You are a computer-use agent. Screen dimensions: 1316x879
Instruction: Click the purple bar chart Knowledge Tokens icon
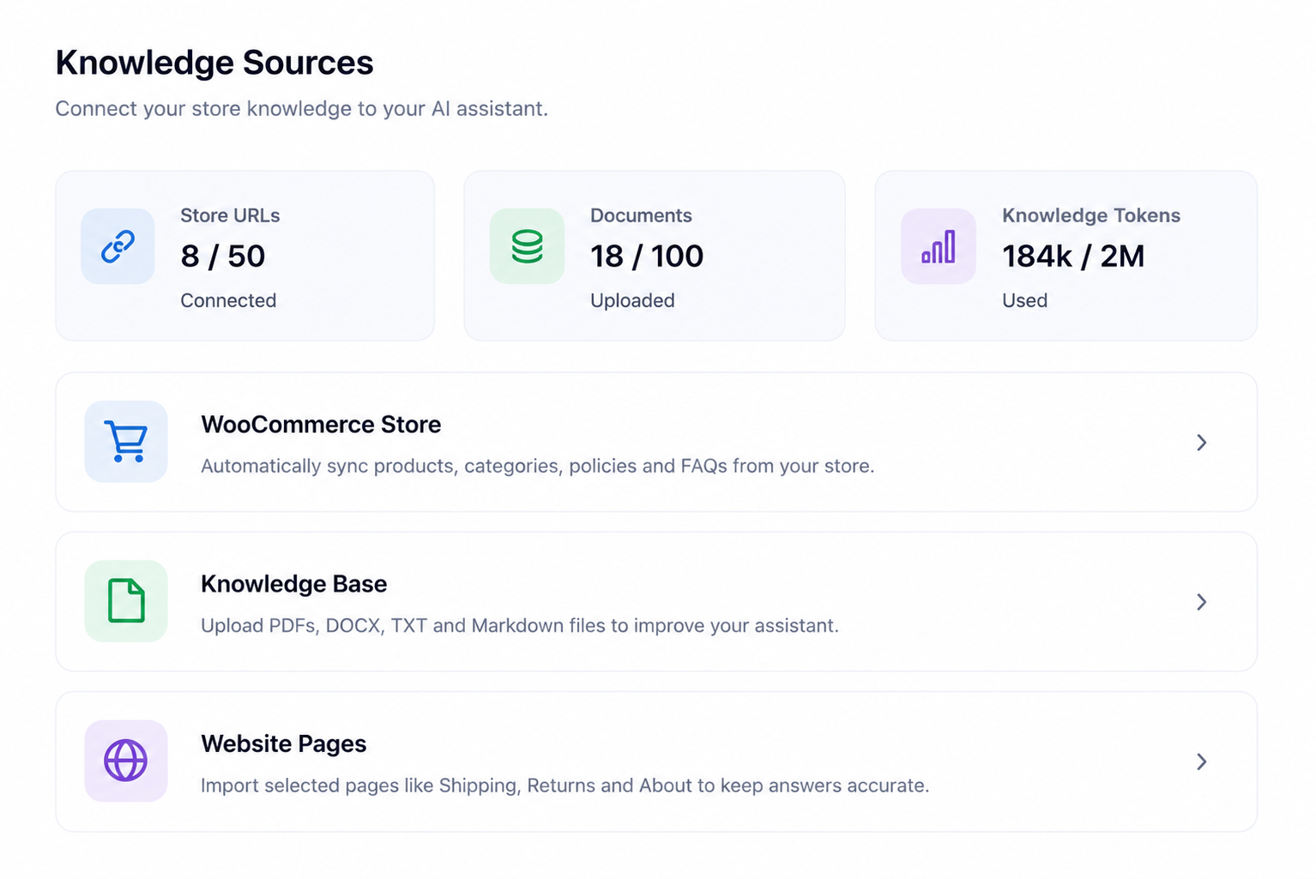(938, 246)
